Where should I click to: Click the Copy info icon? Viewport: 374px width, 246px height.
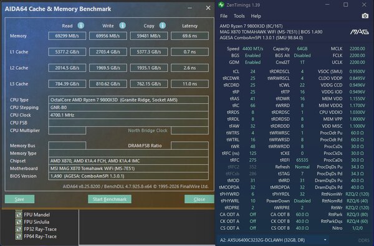tap(163, 26)
